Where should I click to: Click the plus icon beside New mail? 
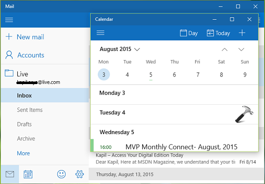[x=9, y=37]
